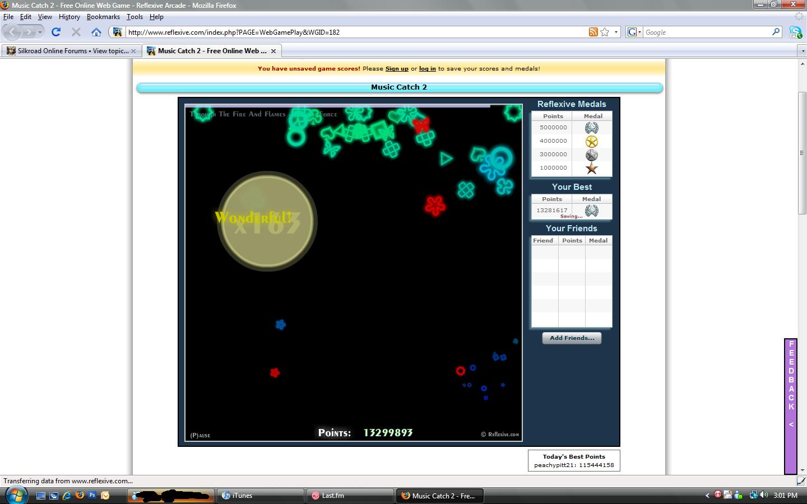Click the page vertical scrollbar thumb
The image size is (807, 504).
click(802, 152)
